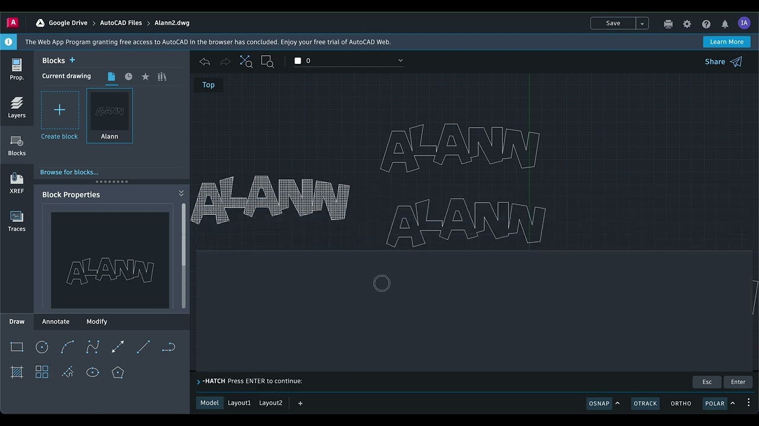Click the Learn More button
759x426 pixels.
726,42
